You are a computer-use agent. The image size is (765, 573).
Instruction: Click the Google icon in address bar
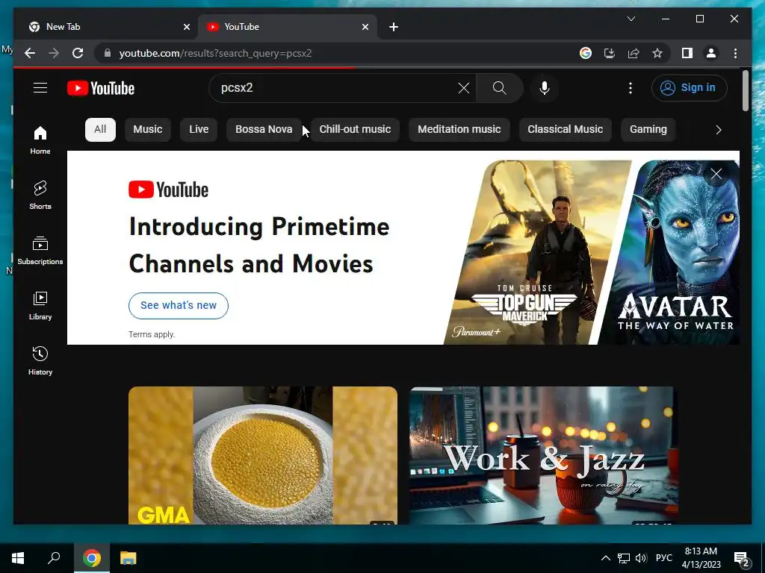point(586,53)
